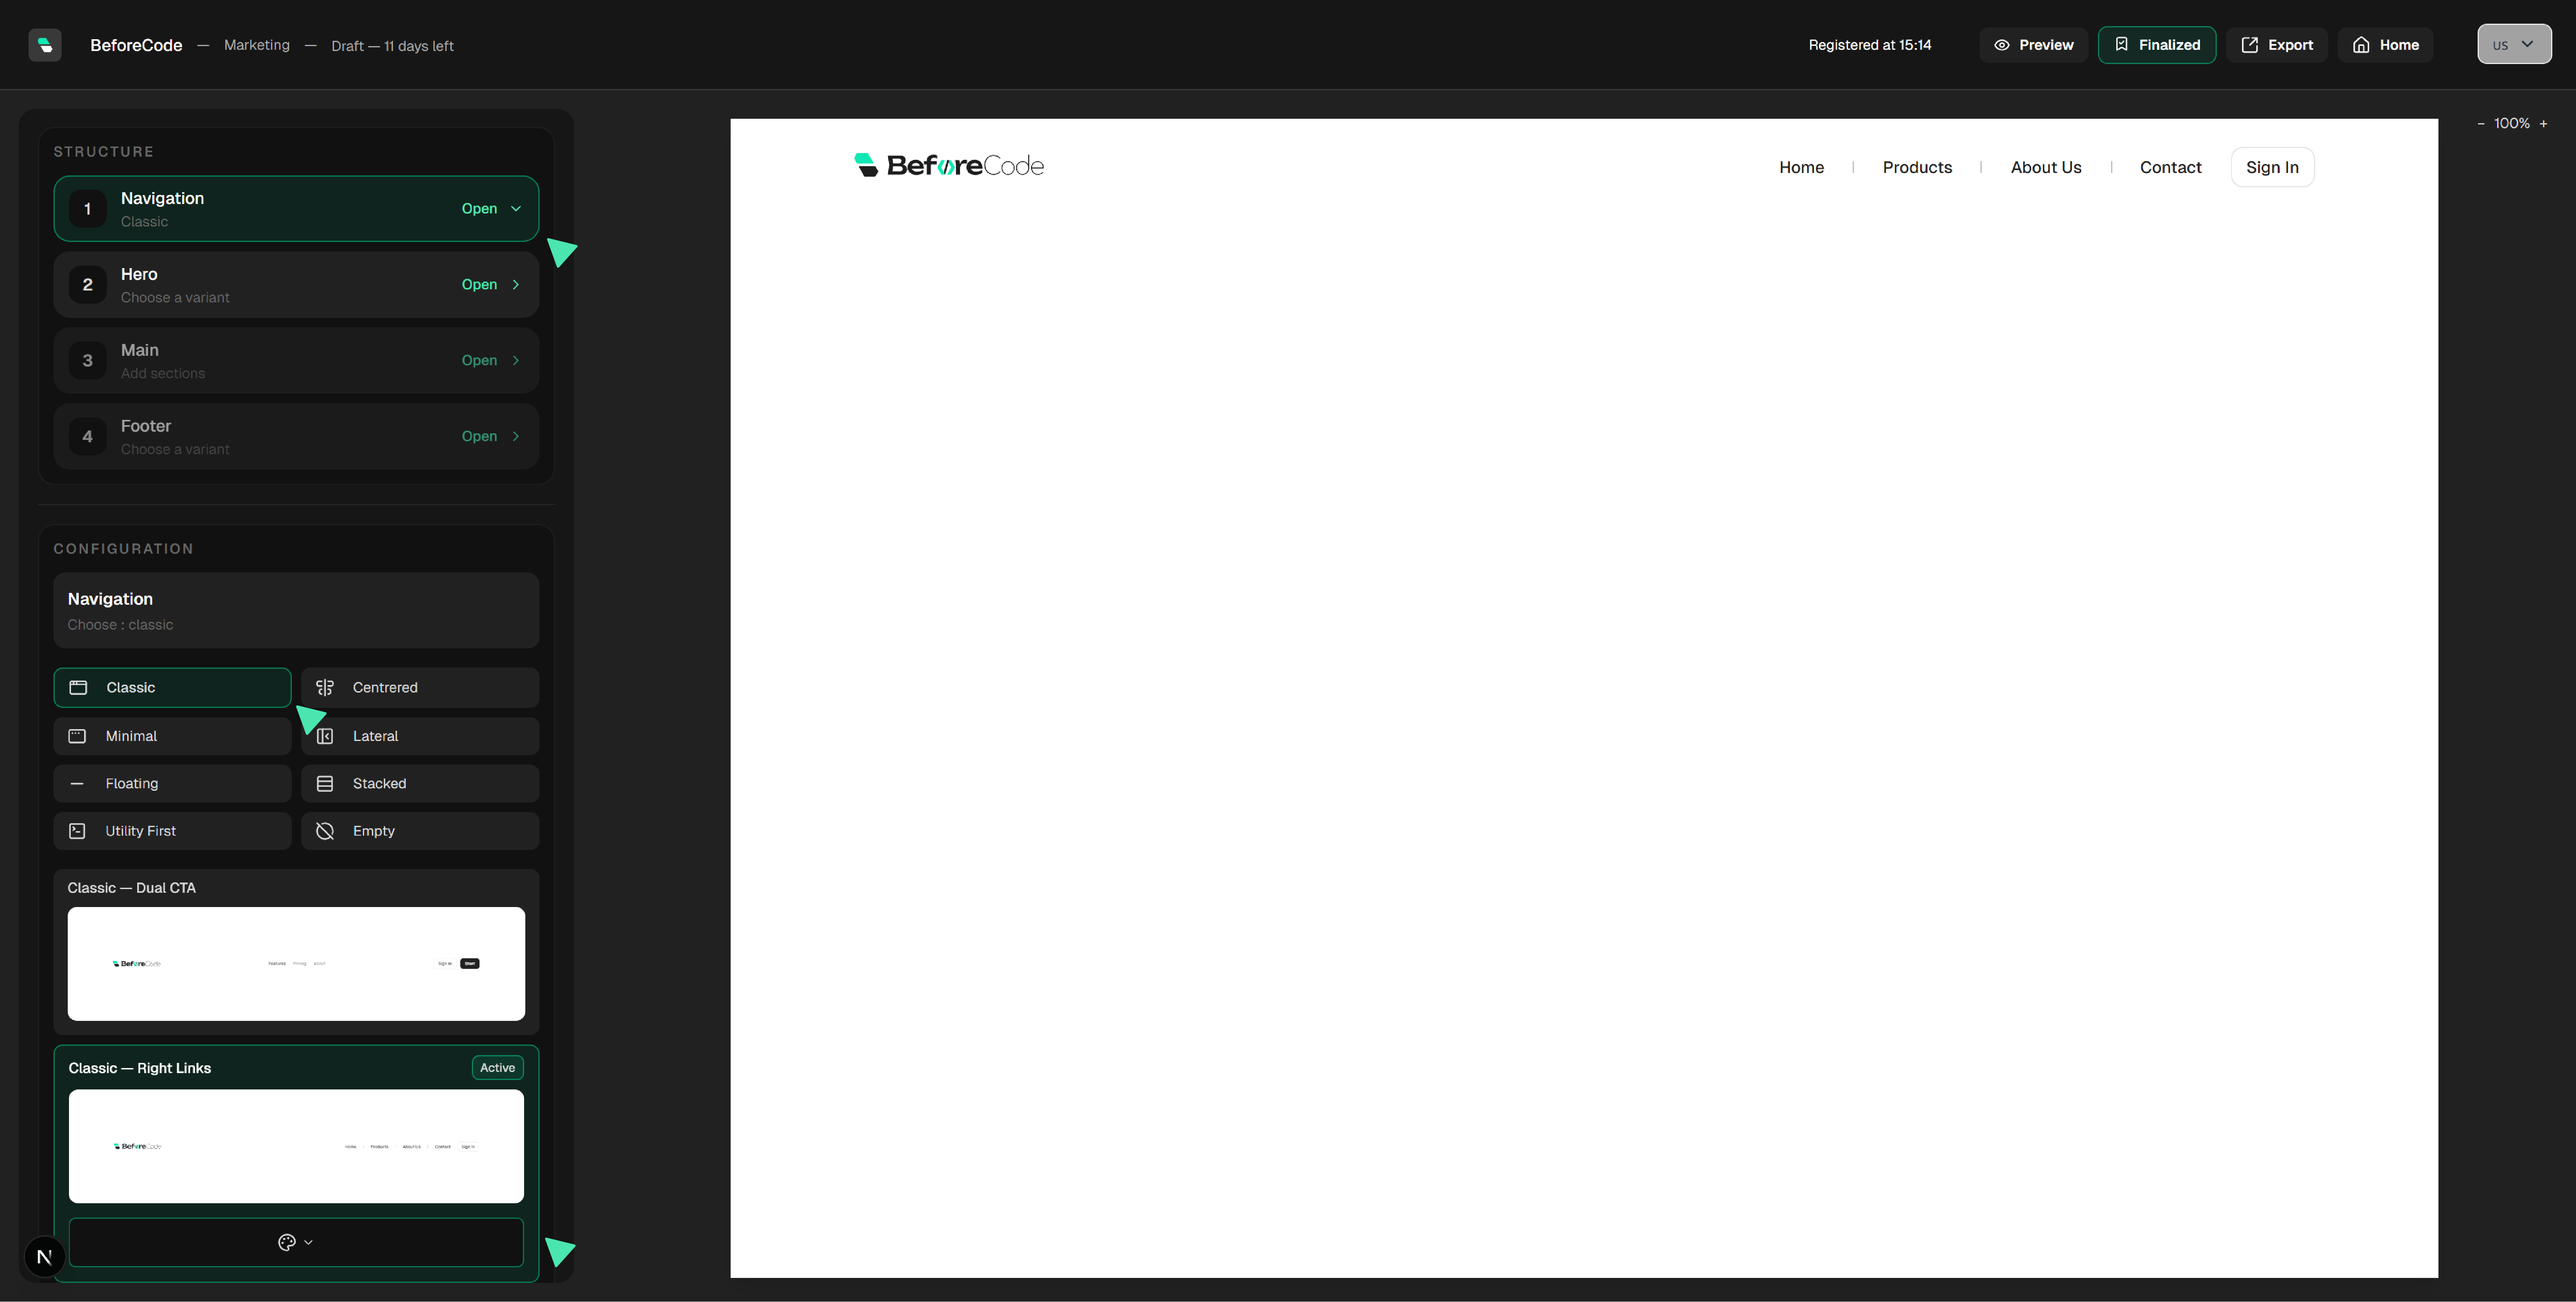Image resolution: width=2576 pixels, height=1302 pixels.
Task: Open the Main structure row
Action: 296,361
